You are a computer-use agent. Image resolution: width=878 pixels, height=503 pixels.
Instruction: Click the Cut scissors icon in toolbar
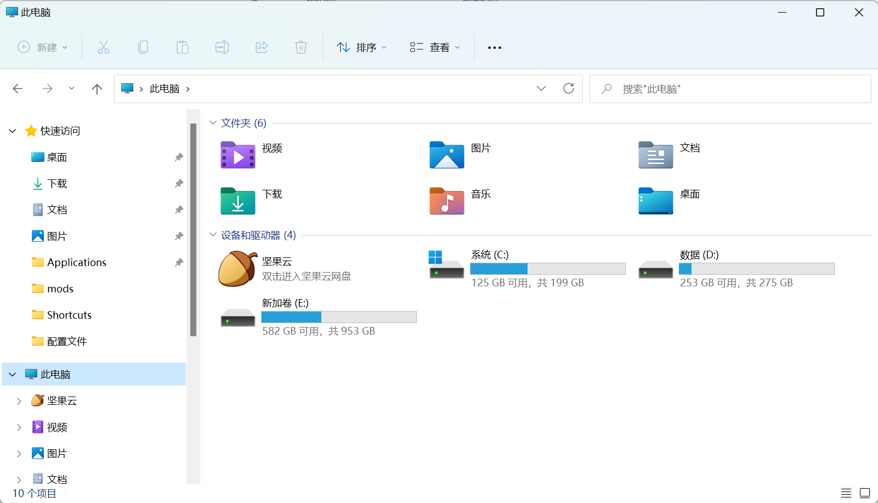click(103, 47)
